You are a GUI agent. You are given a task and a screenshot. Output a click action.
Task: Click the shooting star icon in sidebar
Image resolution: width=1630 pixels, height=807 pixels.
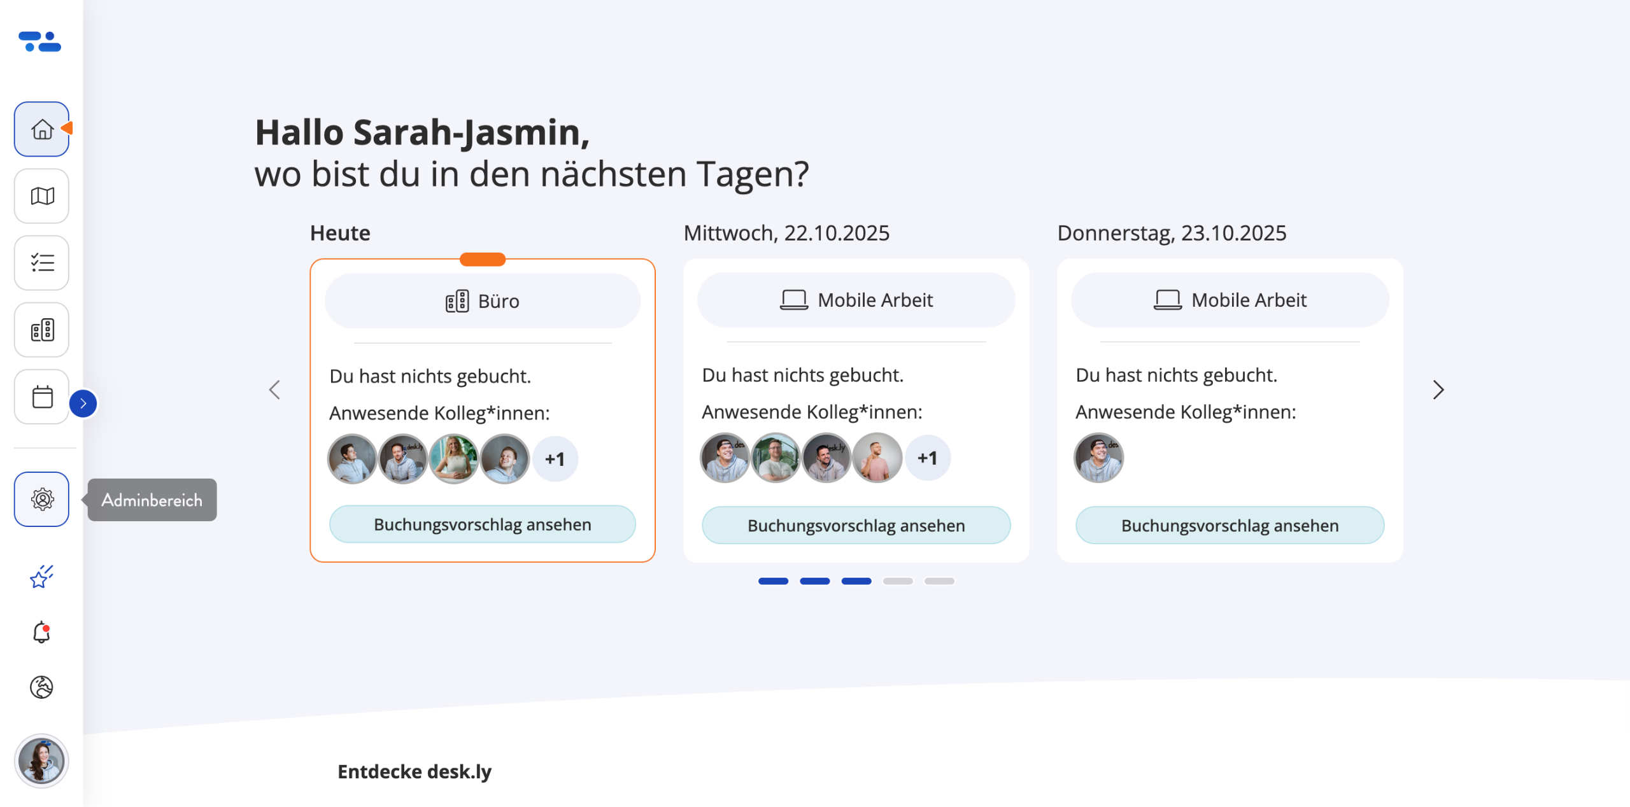click(x=42, y=577)
